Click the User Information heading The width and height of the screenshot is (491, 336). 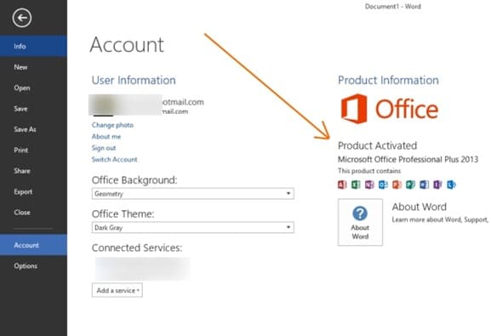134,80
